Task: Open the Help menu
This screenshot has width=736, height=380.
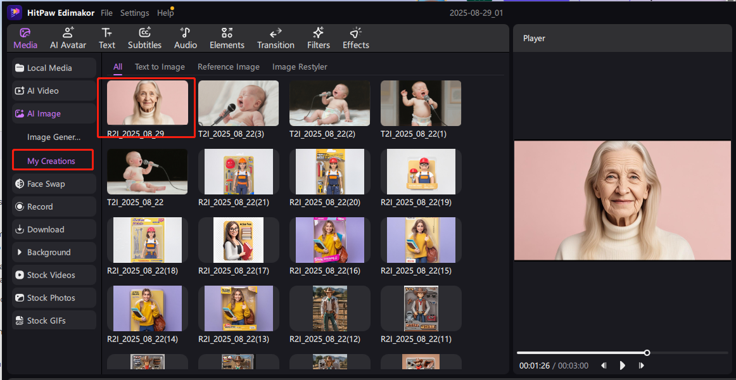Action: 165,13
